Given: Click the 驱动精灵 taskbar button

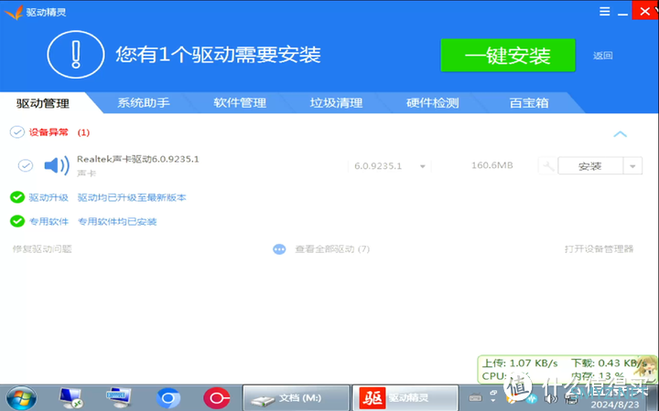Looking at the screenshot, I should [405, 397].
